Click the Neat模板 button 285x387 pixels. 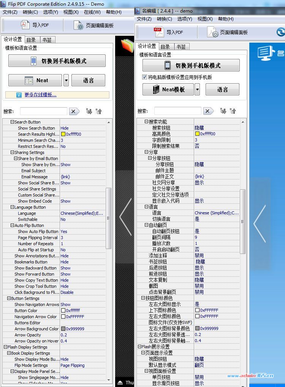click(x=168, y=89)
